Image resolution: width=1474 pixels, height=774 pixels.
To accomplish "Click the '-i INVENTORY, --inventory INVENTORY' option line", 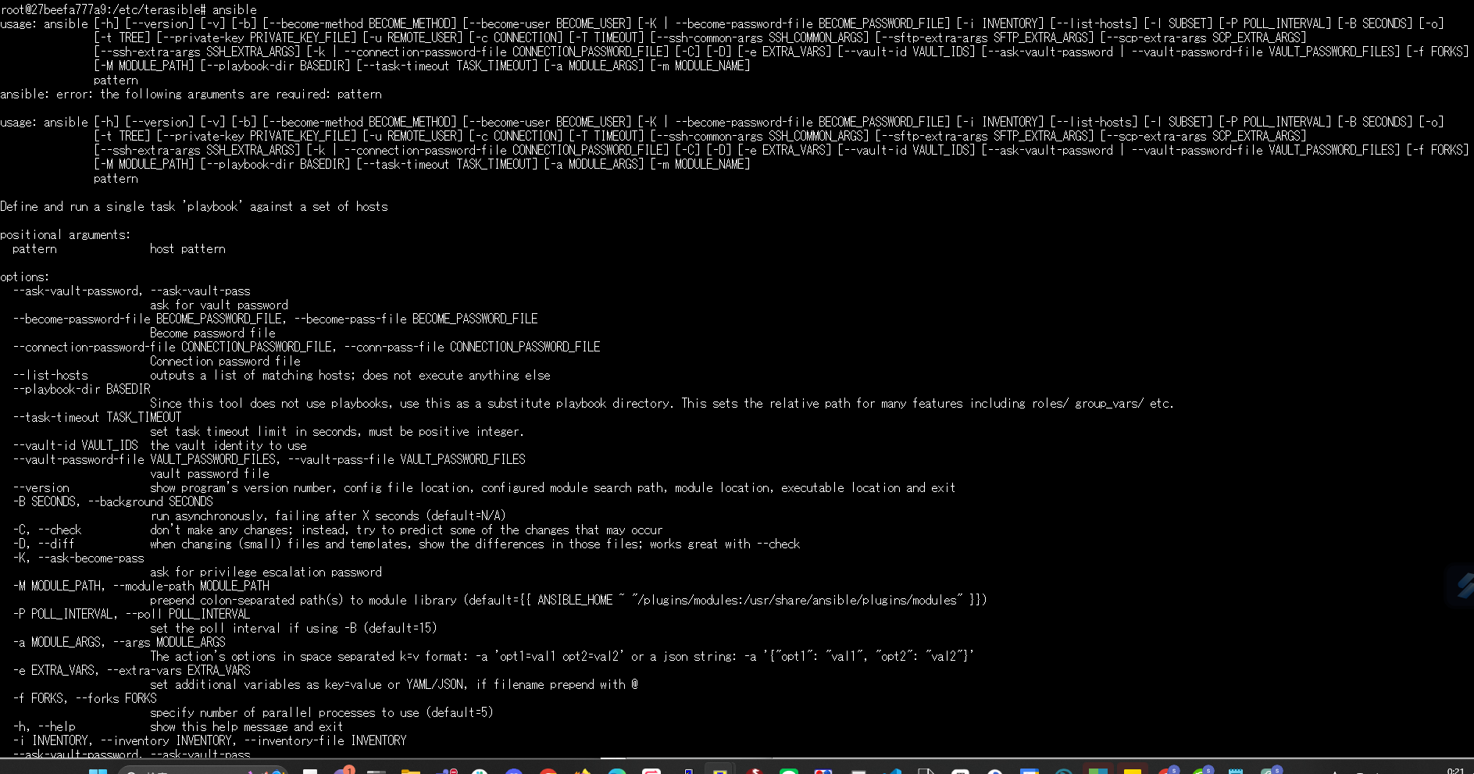I will pyautogui.click(x=209, y=740).
